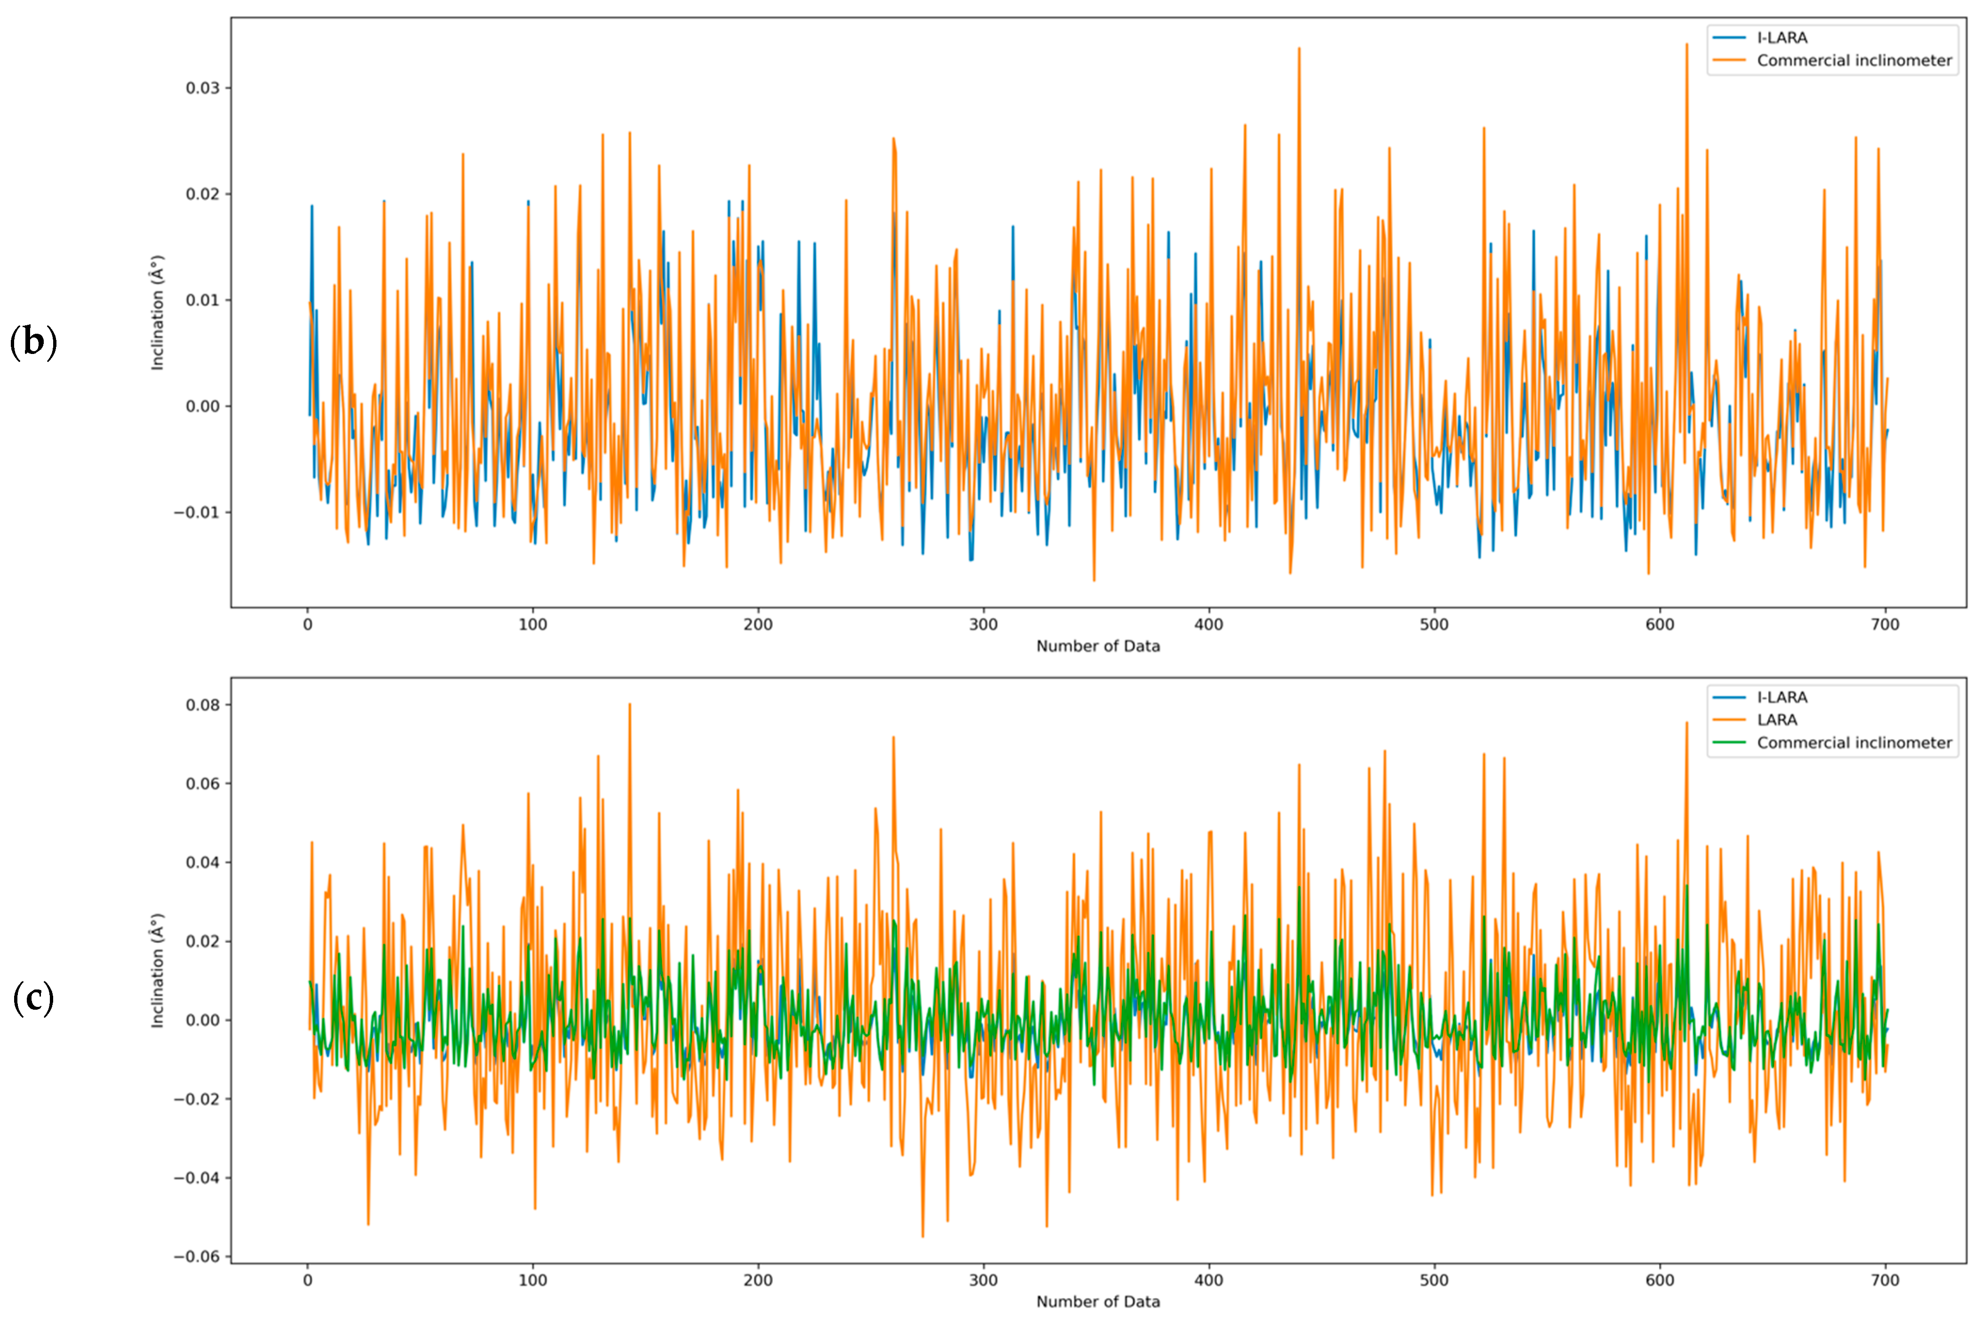This screenshot has height=1319, width=1979.
Task: Click the 400 x-axis tick label under top chart
Action: coord(1209,624)
